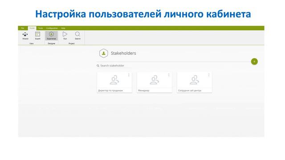Click into the Search stakeholder field
Viewport: 285px width, 160px height.
pyautogui.click(x=114, y=66)
